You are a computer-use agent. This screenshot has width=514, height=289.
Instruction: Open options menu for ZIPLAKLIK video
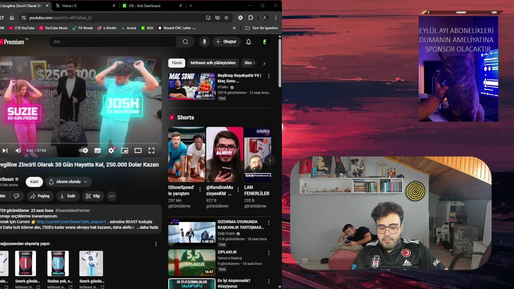(x=269, y=253)
